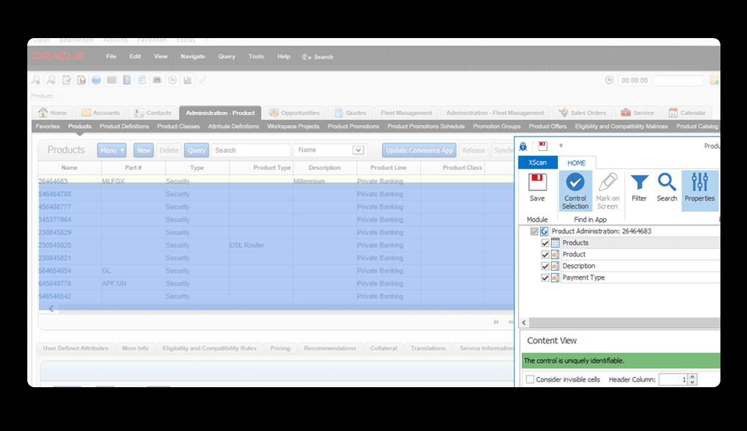Open the Properties panel in XScan
This screenshot has width=747, height=431.
tap(699, 189)
